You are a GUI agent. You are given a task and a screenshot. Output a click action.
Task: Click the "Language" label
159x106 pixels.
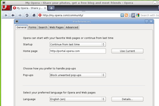(29, 99)
